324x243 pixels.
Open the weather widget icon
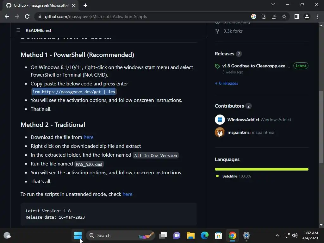7,235
